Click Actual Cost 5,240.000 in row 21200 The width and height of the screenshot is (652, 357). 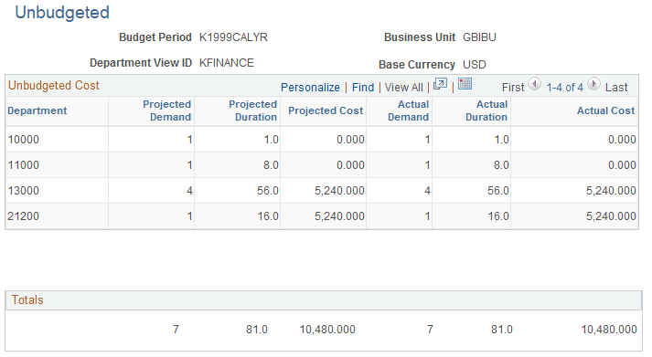point(611,216)
